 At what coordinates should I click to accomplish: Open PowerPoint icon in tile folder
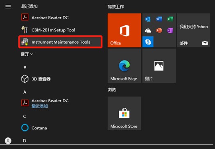[x=159, y=30]
